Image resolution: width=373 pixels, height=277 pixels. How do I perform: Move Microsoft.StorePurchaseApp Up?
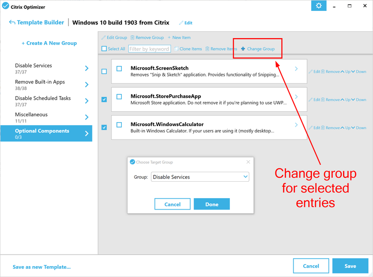click(346, 99)
